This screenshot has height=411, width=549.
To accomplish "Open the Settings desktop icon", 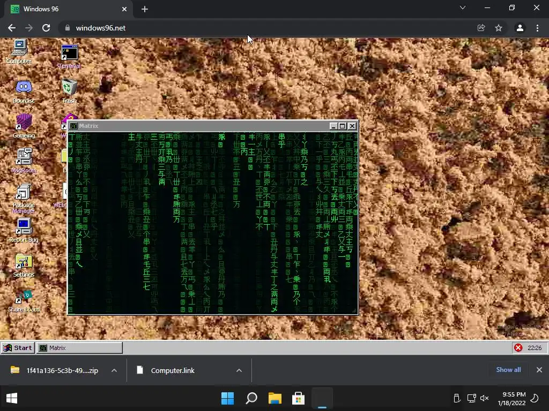I will (x=24, y=265).
